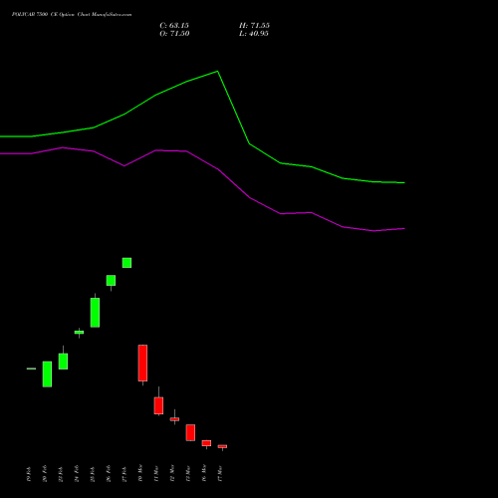Click the close value C: 63.15
This screenshot has width=498, height=498.
point(174,26)
